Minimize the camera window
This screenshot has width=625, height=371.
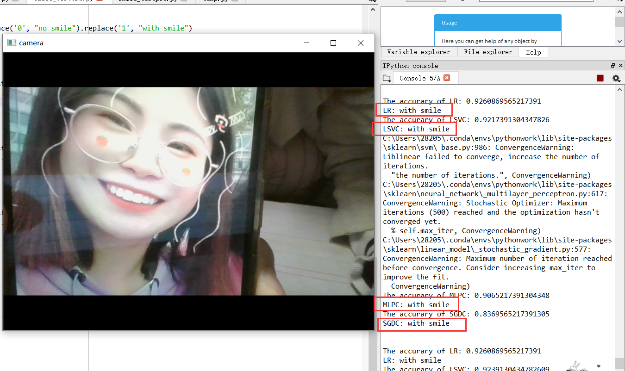[306, 43]
